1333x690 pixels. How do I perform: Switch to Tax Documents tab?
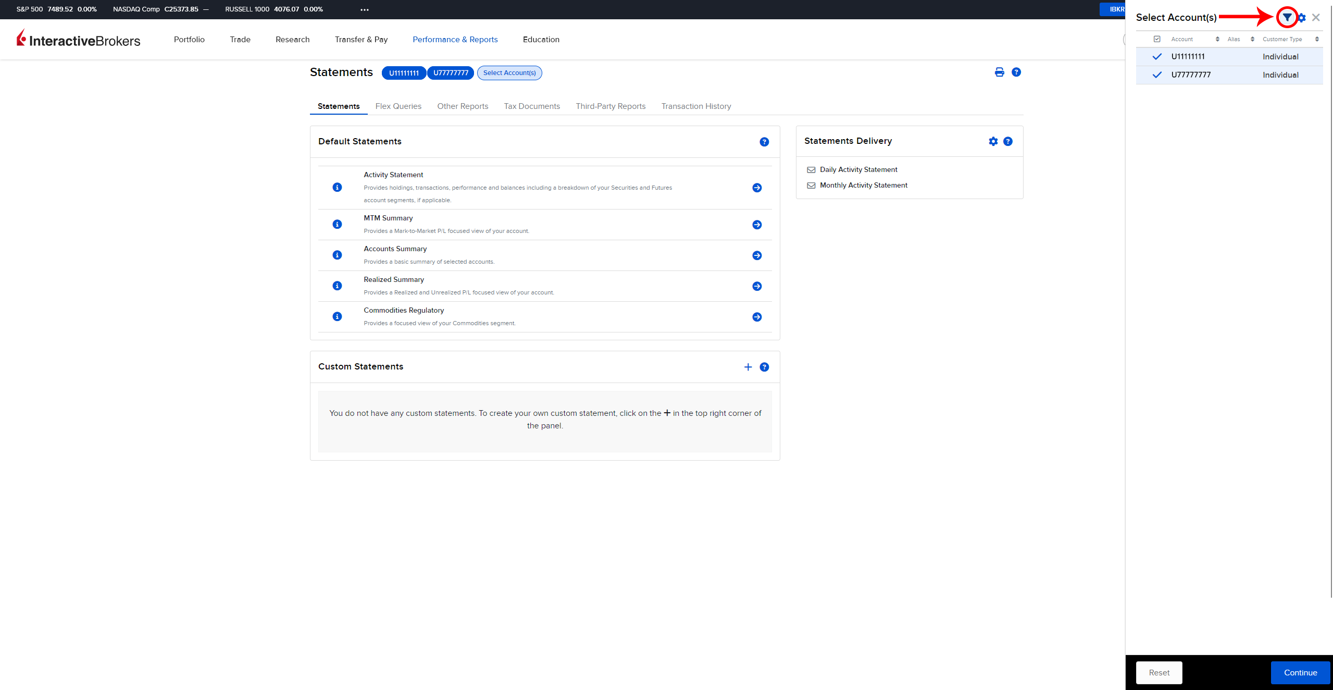click(x=532, y=106)
